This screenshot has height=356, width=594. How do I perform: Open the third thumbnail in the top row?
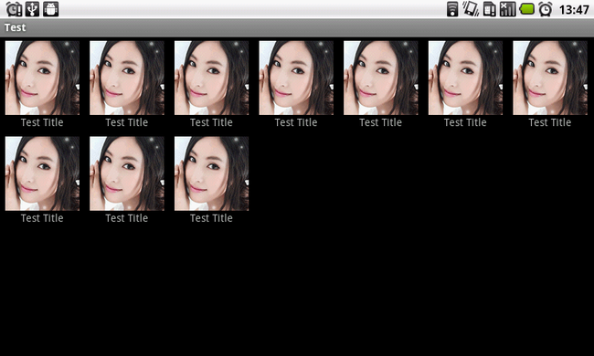tap(211, 78)
